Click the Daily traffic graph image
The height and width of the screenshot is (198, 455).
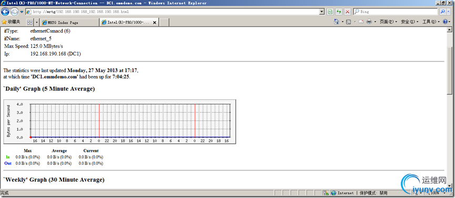point(119,122)
